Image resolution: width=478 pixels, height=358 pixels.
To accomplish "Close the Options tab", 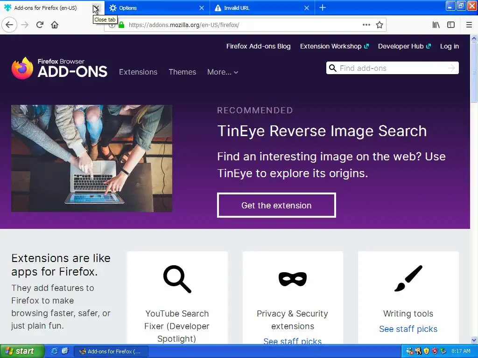I will [x=202, y=8].
